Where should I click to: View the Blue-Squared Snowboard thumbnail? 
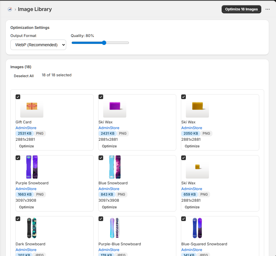pos(197,228)
